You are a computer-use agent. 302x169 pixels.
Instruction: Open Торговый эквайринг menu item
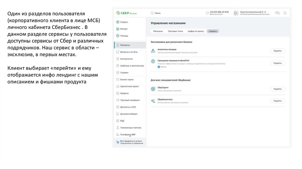[x=130, y=100]
